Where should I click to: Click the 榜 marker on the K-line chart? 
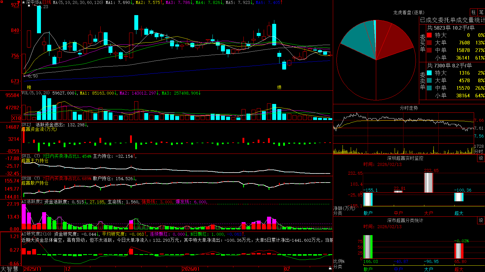(x=29, y=87)
